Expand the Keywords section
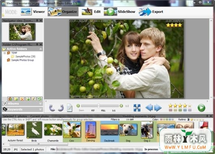 click(41, 109)
